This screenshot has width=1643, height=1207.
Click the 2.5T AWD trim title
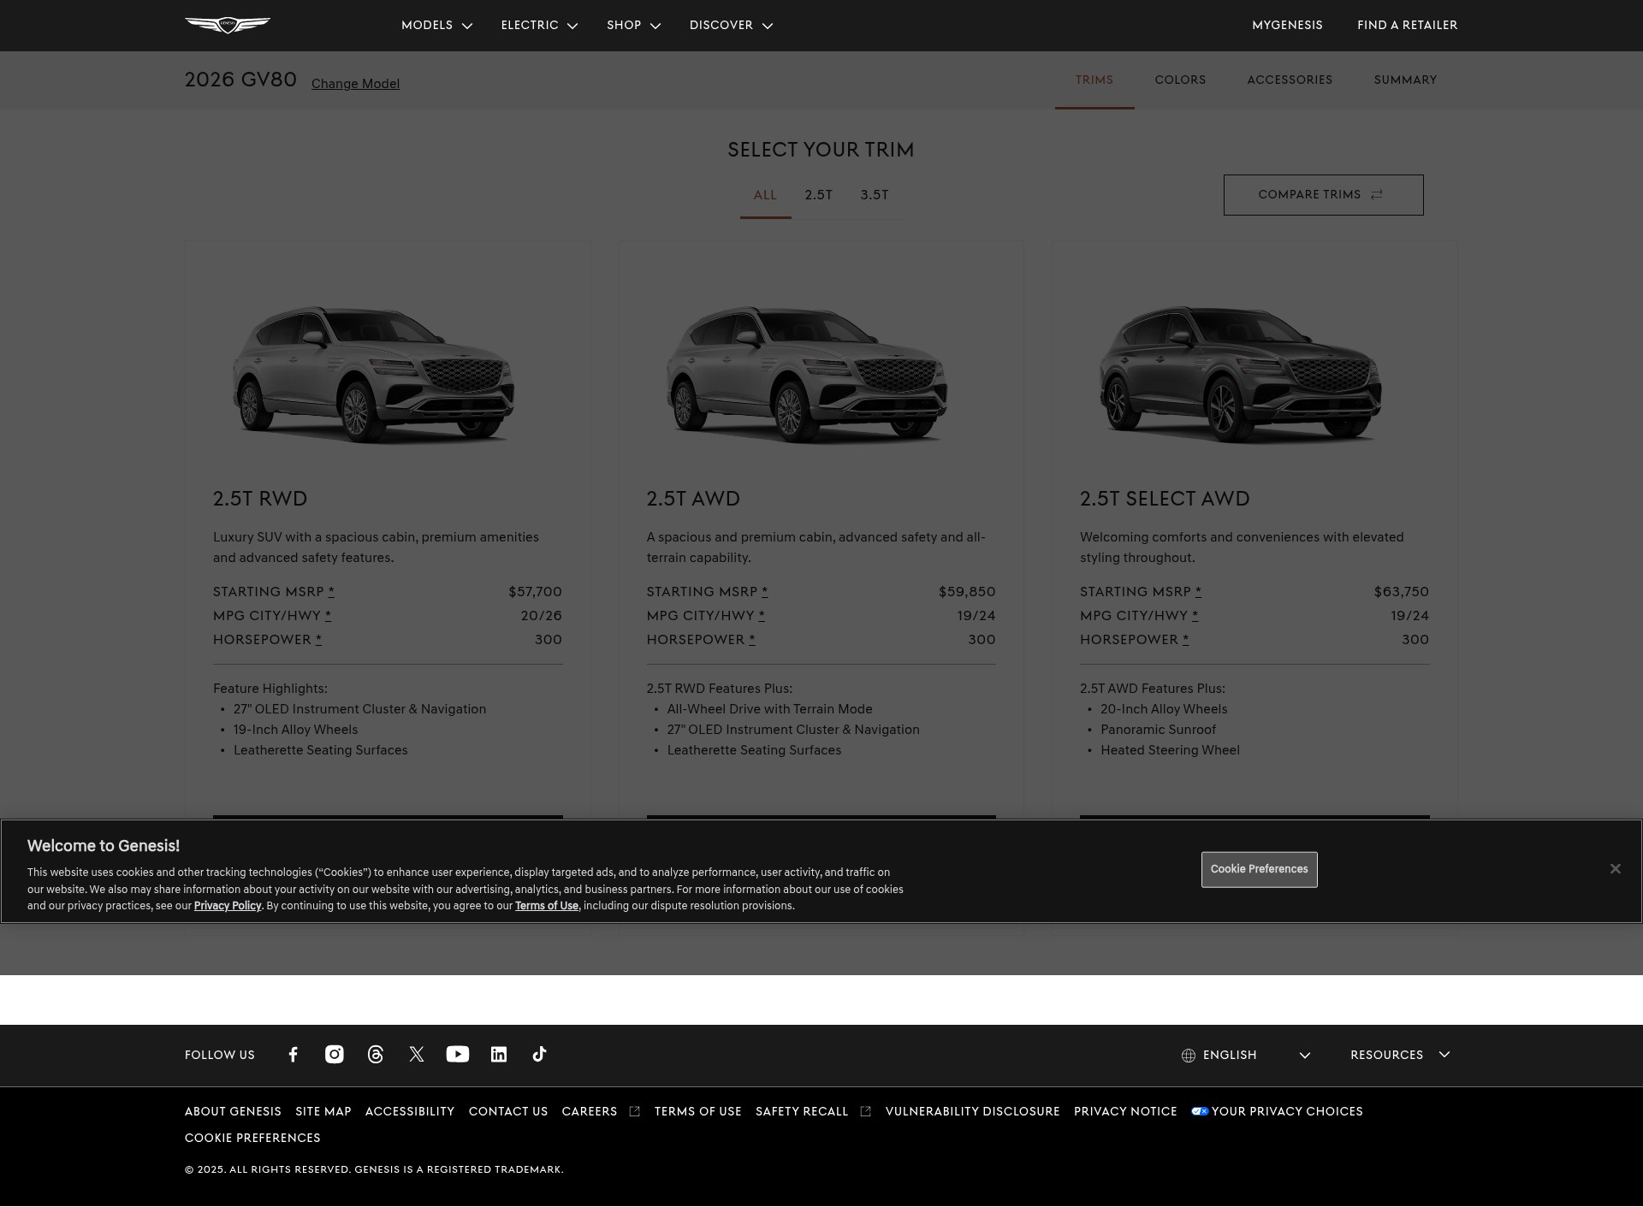click(693, 500)
